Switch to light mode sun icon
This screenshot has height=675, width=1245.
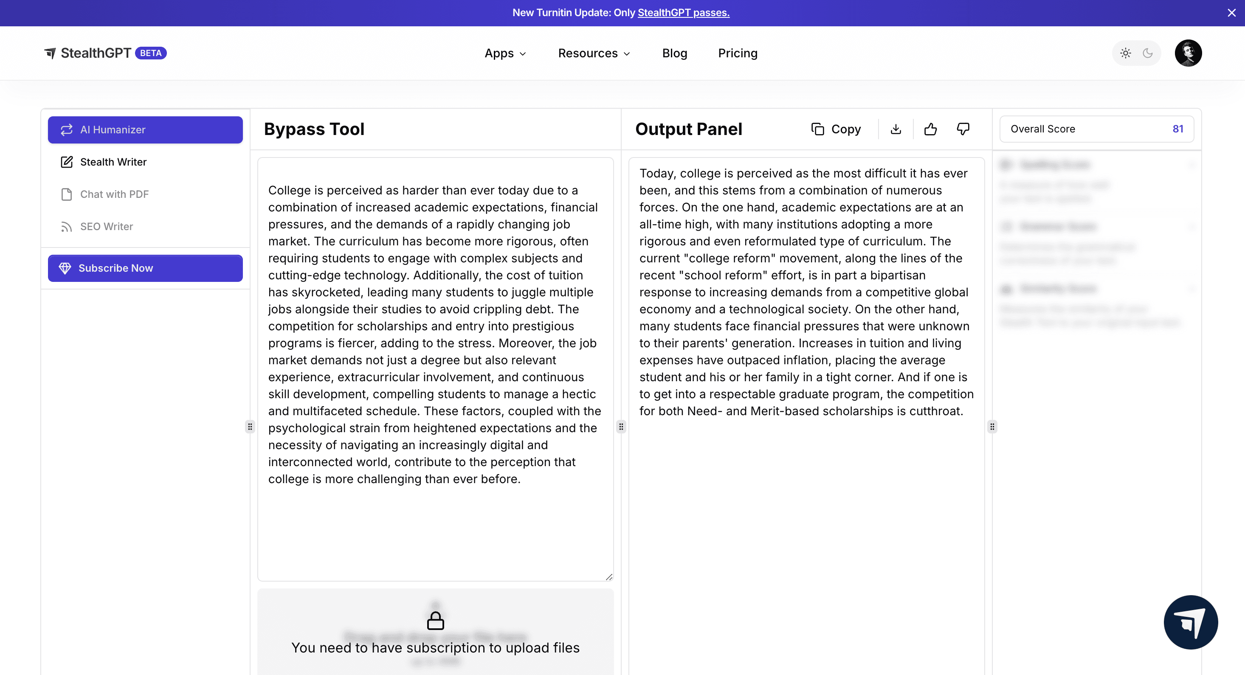point(1125,53)
